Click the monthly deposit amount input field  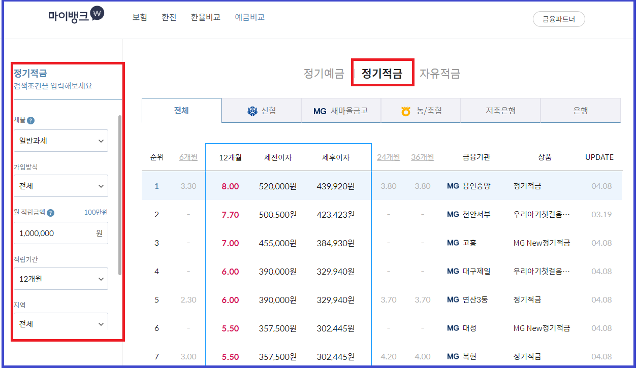[x=61, y=233]
